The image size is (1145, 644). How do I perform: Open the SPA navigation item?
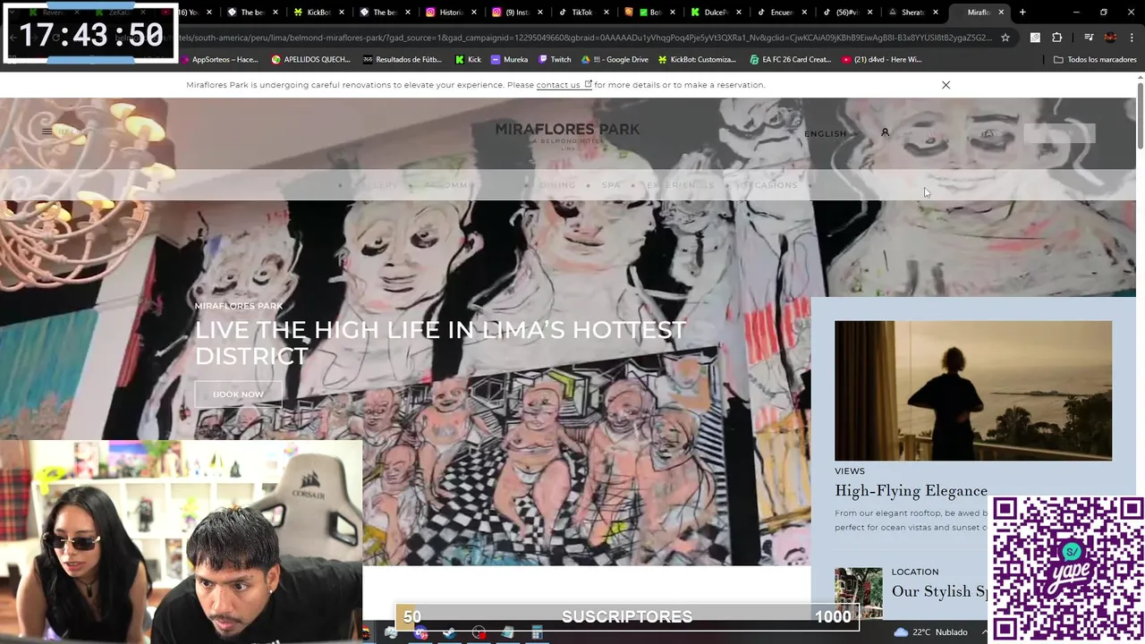[x=611, y=185]
